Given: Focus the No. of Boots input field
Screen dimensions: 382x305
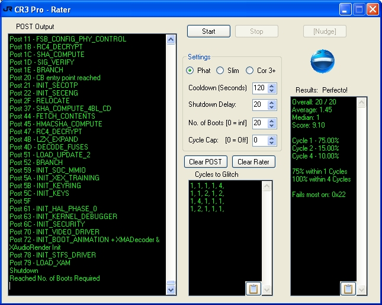Looking at the screenshot, I should pyautogui.click(x=260, y=123).
